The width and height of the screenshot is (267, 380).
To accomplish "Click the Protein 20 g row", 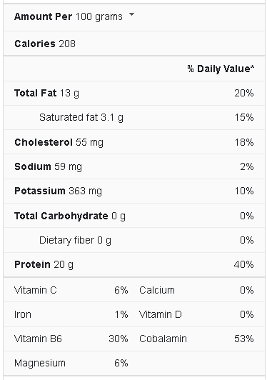I will tap(134, 264).
